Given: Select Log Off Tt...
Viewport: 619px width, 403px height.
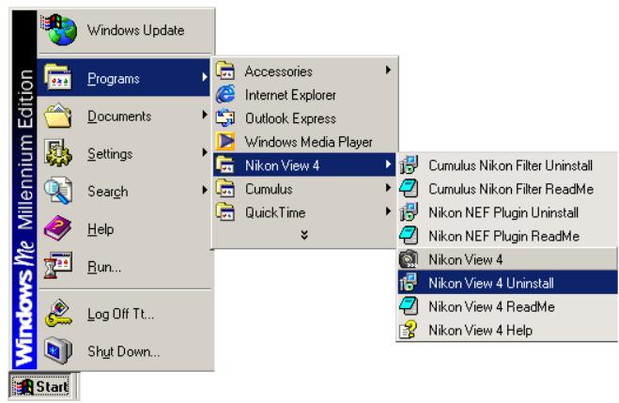Looking at the screenshot, I should pos(124,314).
